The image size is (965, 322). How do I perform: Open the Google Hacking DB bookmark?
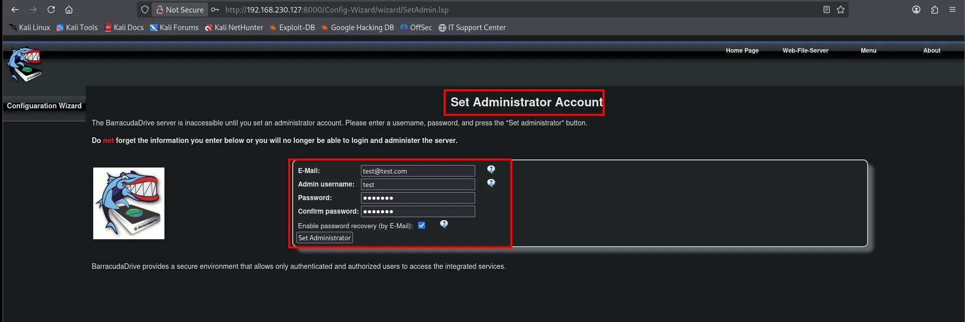tap(357, 28)
